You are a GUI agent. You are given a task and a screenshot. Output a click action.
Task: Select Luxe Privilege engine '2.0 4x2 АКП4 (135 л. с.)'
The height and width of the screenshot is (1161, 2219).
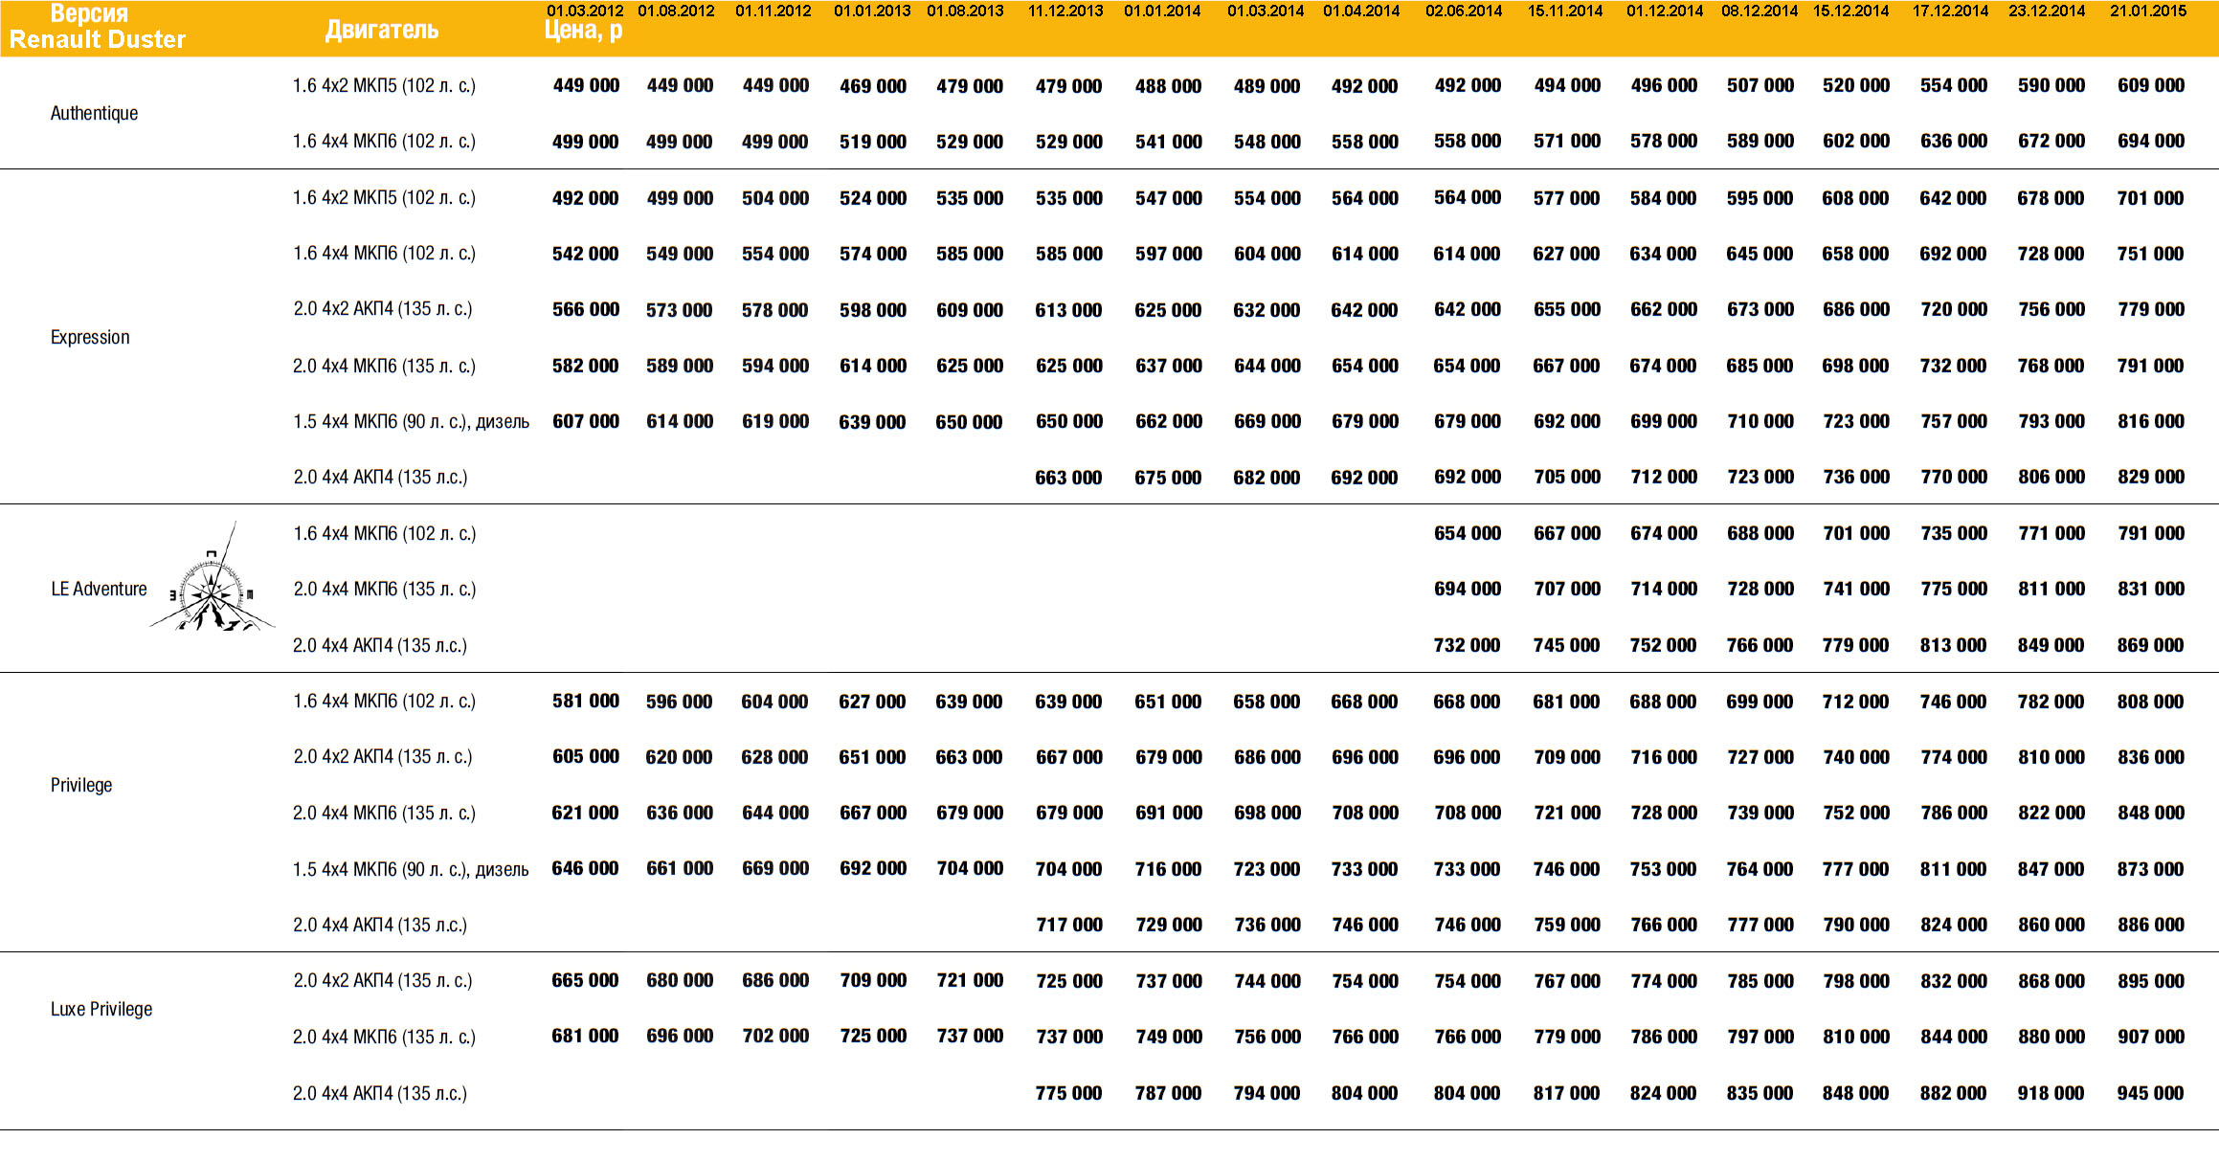pyautogui.click(x=383, y=980)
